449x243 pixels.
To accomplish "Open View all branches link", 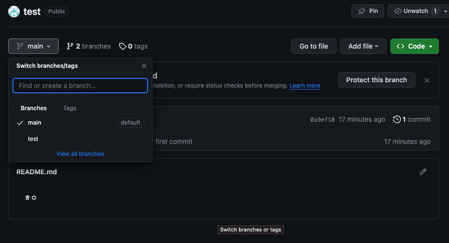I will click(x=80, y=154).
